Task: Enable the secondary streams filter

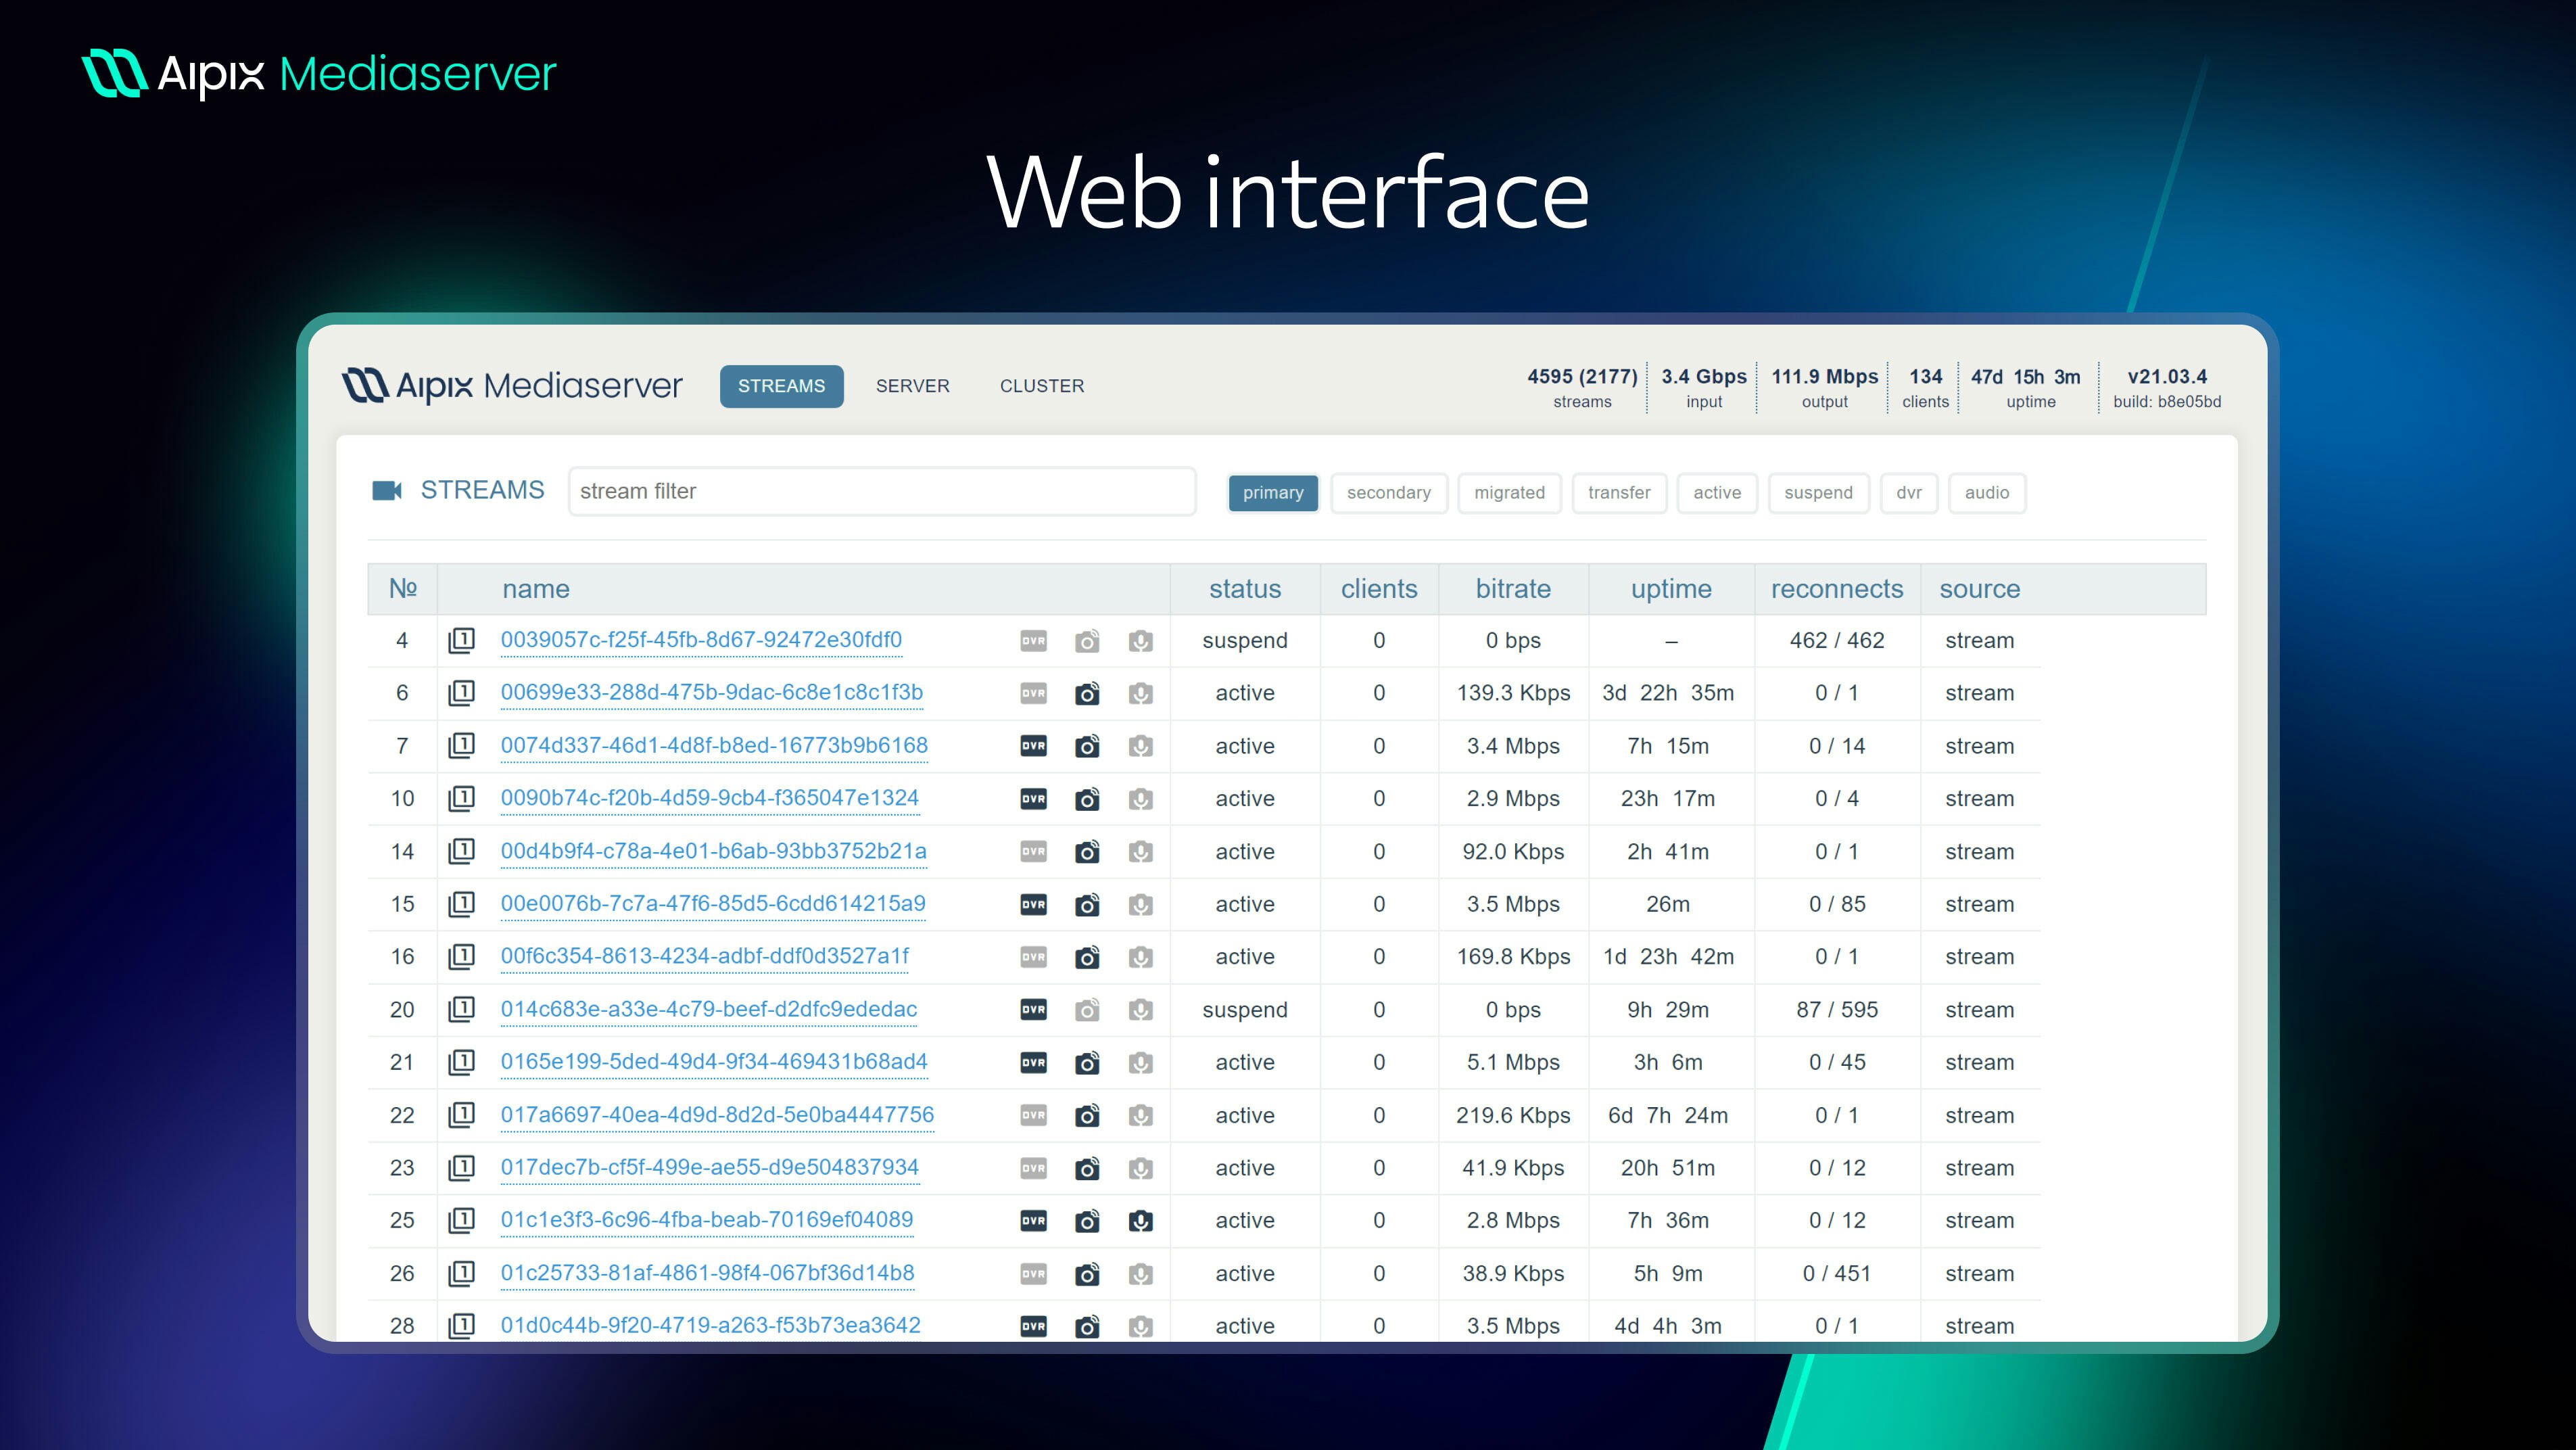Action: point(1388,493)
